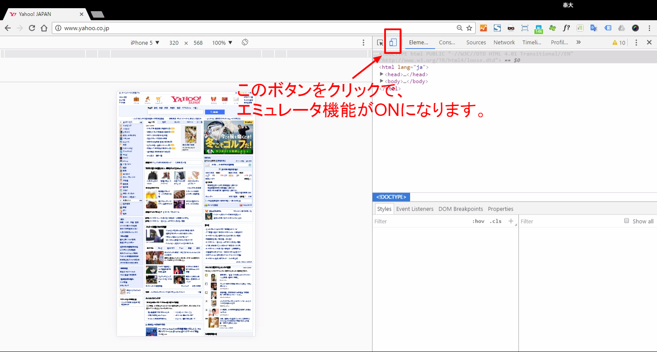The image size is (657, 352).
Task: Edit the device height value 568
Action: 198,43
